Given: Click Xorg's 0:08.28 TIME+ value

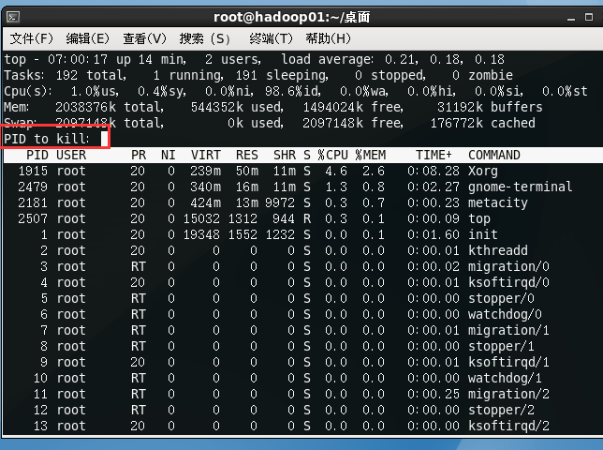Looking at the screenshot, I should 434,171.
